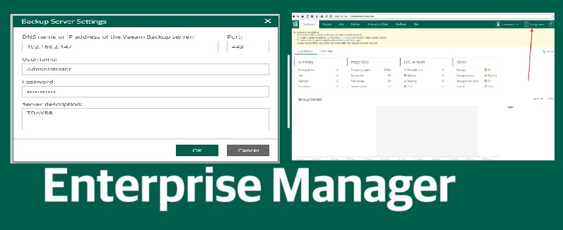Click the green OK icon beside Management server
Viewport: 563px width, 230px height.
pos(485,81)
